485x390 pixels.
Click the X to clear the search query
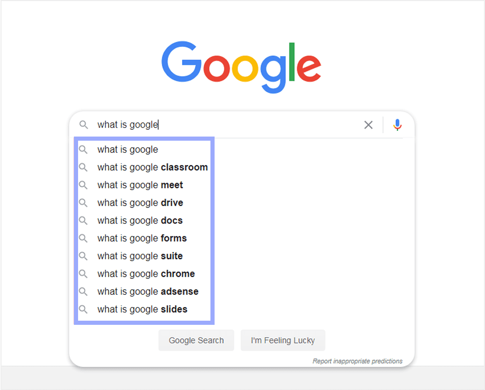tap(368, 125)
